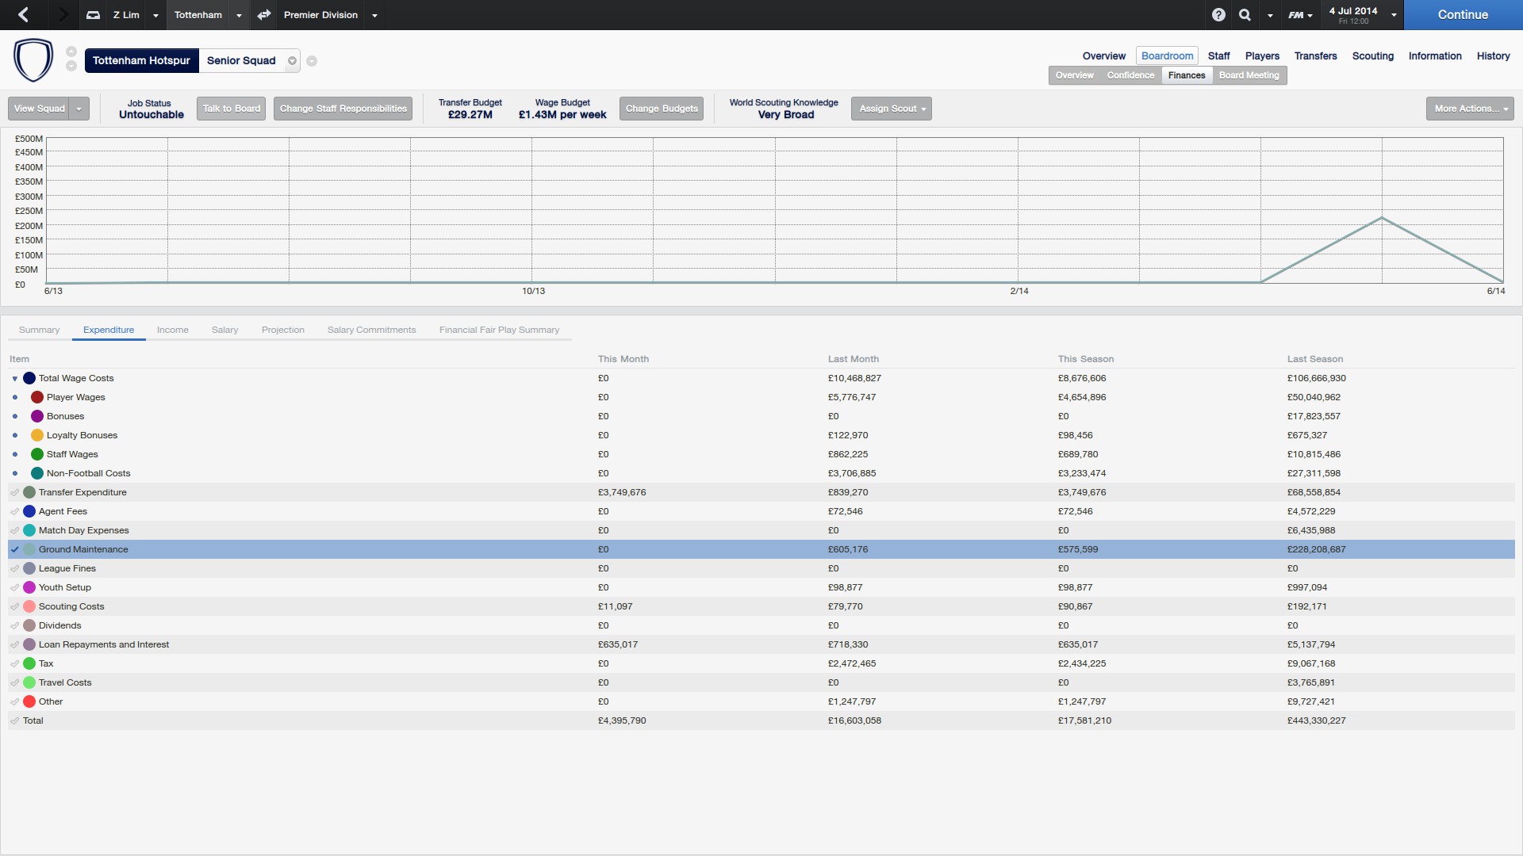Click the back navigation arrow
Viewport: 1523px width, 856px height.
click(23, 14)
